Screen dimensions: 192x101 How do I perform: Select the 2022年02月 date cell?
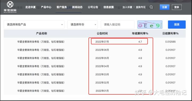[x=102, y=83]
